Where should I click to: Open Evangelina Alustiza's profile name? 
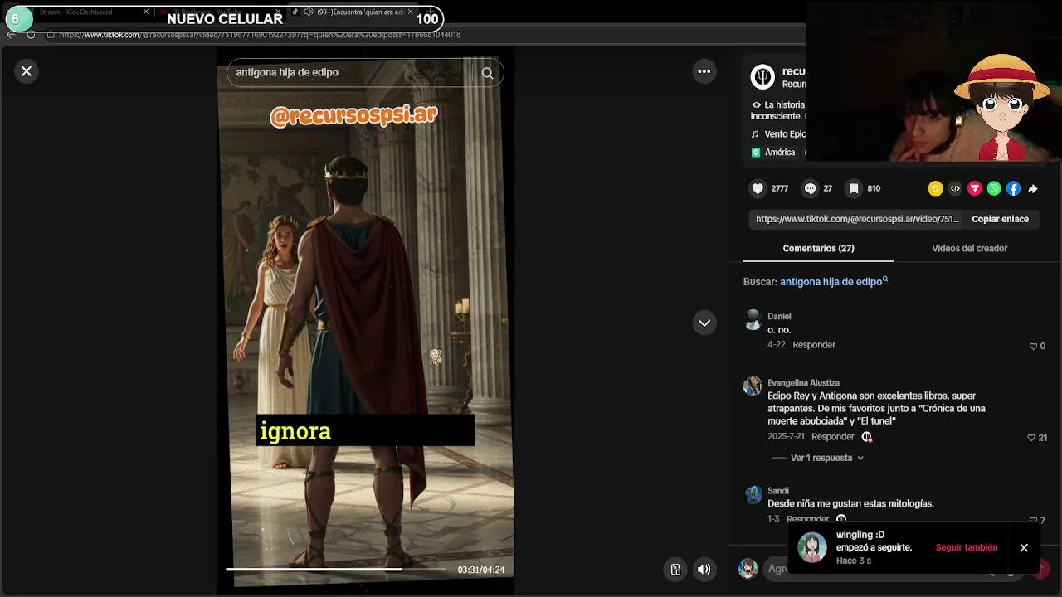point(803,383)
